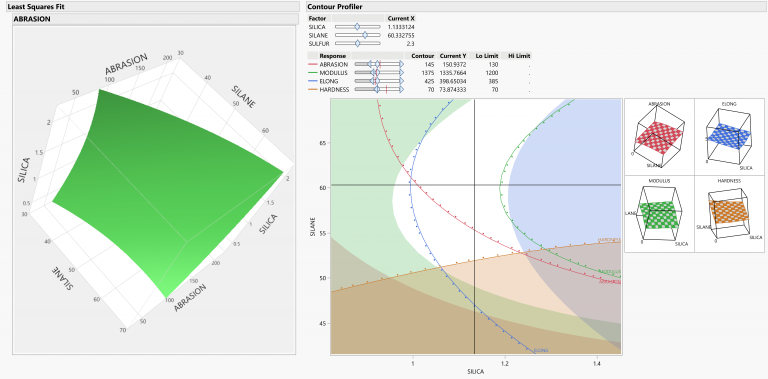Click the green MODULUS legend line swatch
768x379 pixels.
[x=313, y=72]
